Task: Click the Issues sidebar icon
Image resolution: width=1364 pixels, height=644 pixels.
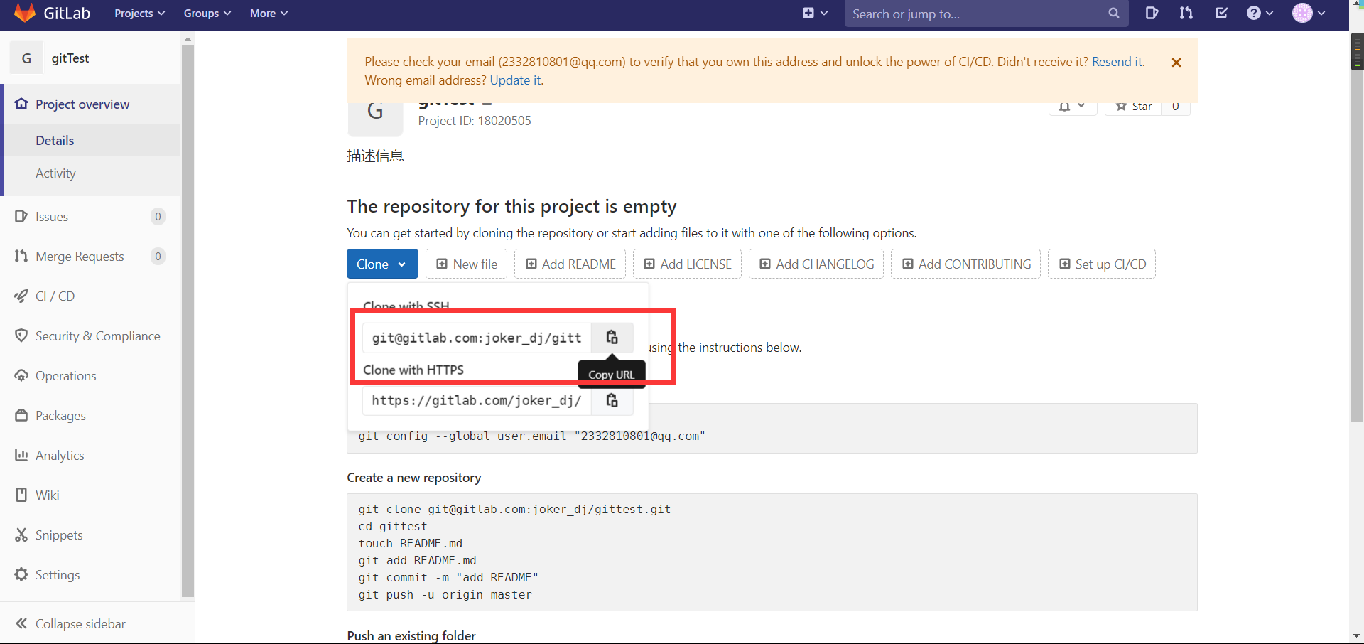Action: (x=21, y=216)
